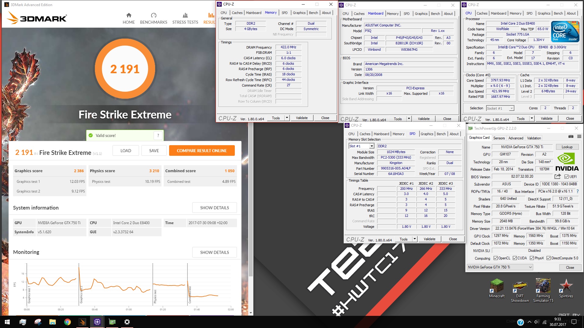Click Lookup button in GPU-Z
The width and height of the screenshot is (584, 328).
pos(567,147)
